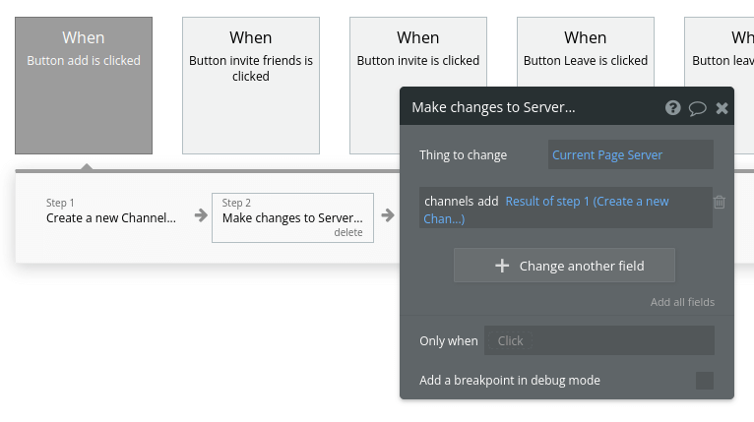
Task: Edit the Result of step 1 expression
Action: coord(545,211)
